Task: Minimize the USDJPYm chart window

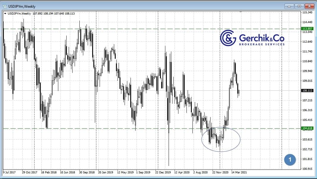Action: [x=289, y=6]
